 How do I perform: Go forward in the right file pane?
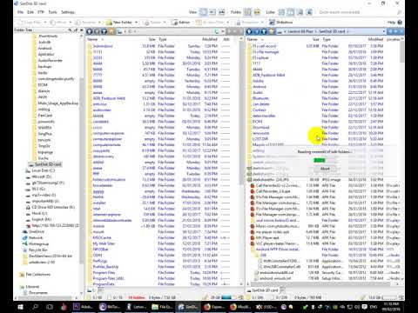tap(257, 31)
